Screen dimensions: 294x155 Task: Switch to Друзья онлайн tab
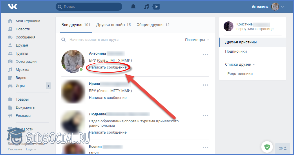point(114,25)
